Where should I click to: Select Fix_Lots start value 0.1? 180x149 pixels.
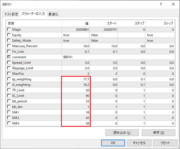coord(104,51)
